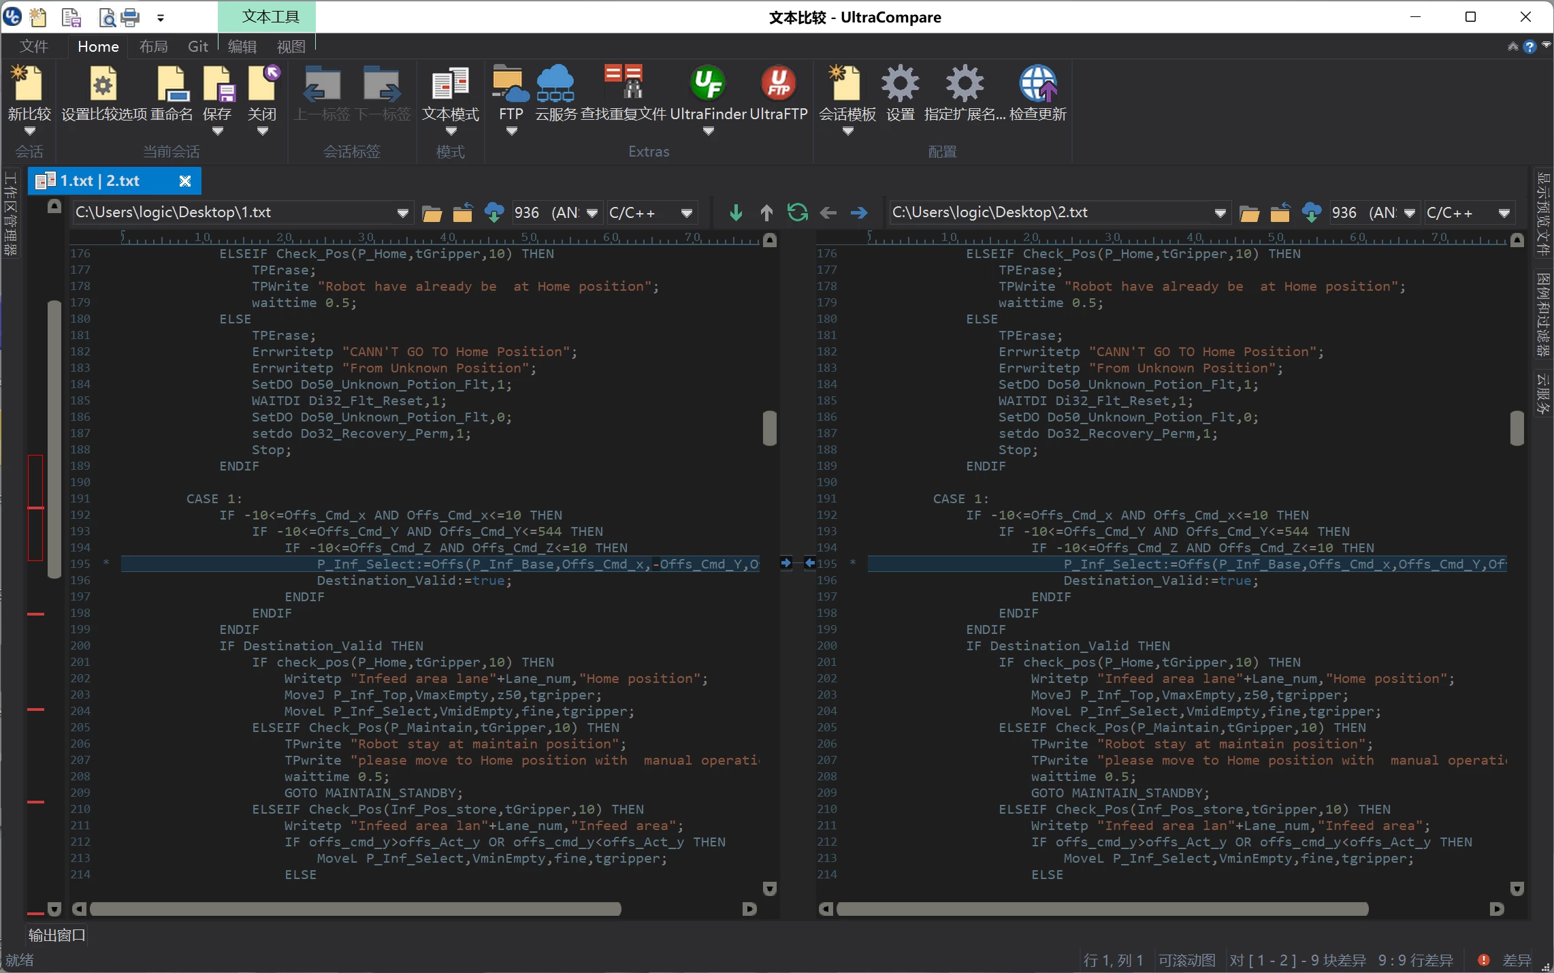Launch UltraFTP from the ribbon
Image resolution: width=1554 pixels, height=973 pixels.
[778, 94]
